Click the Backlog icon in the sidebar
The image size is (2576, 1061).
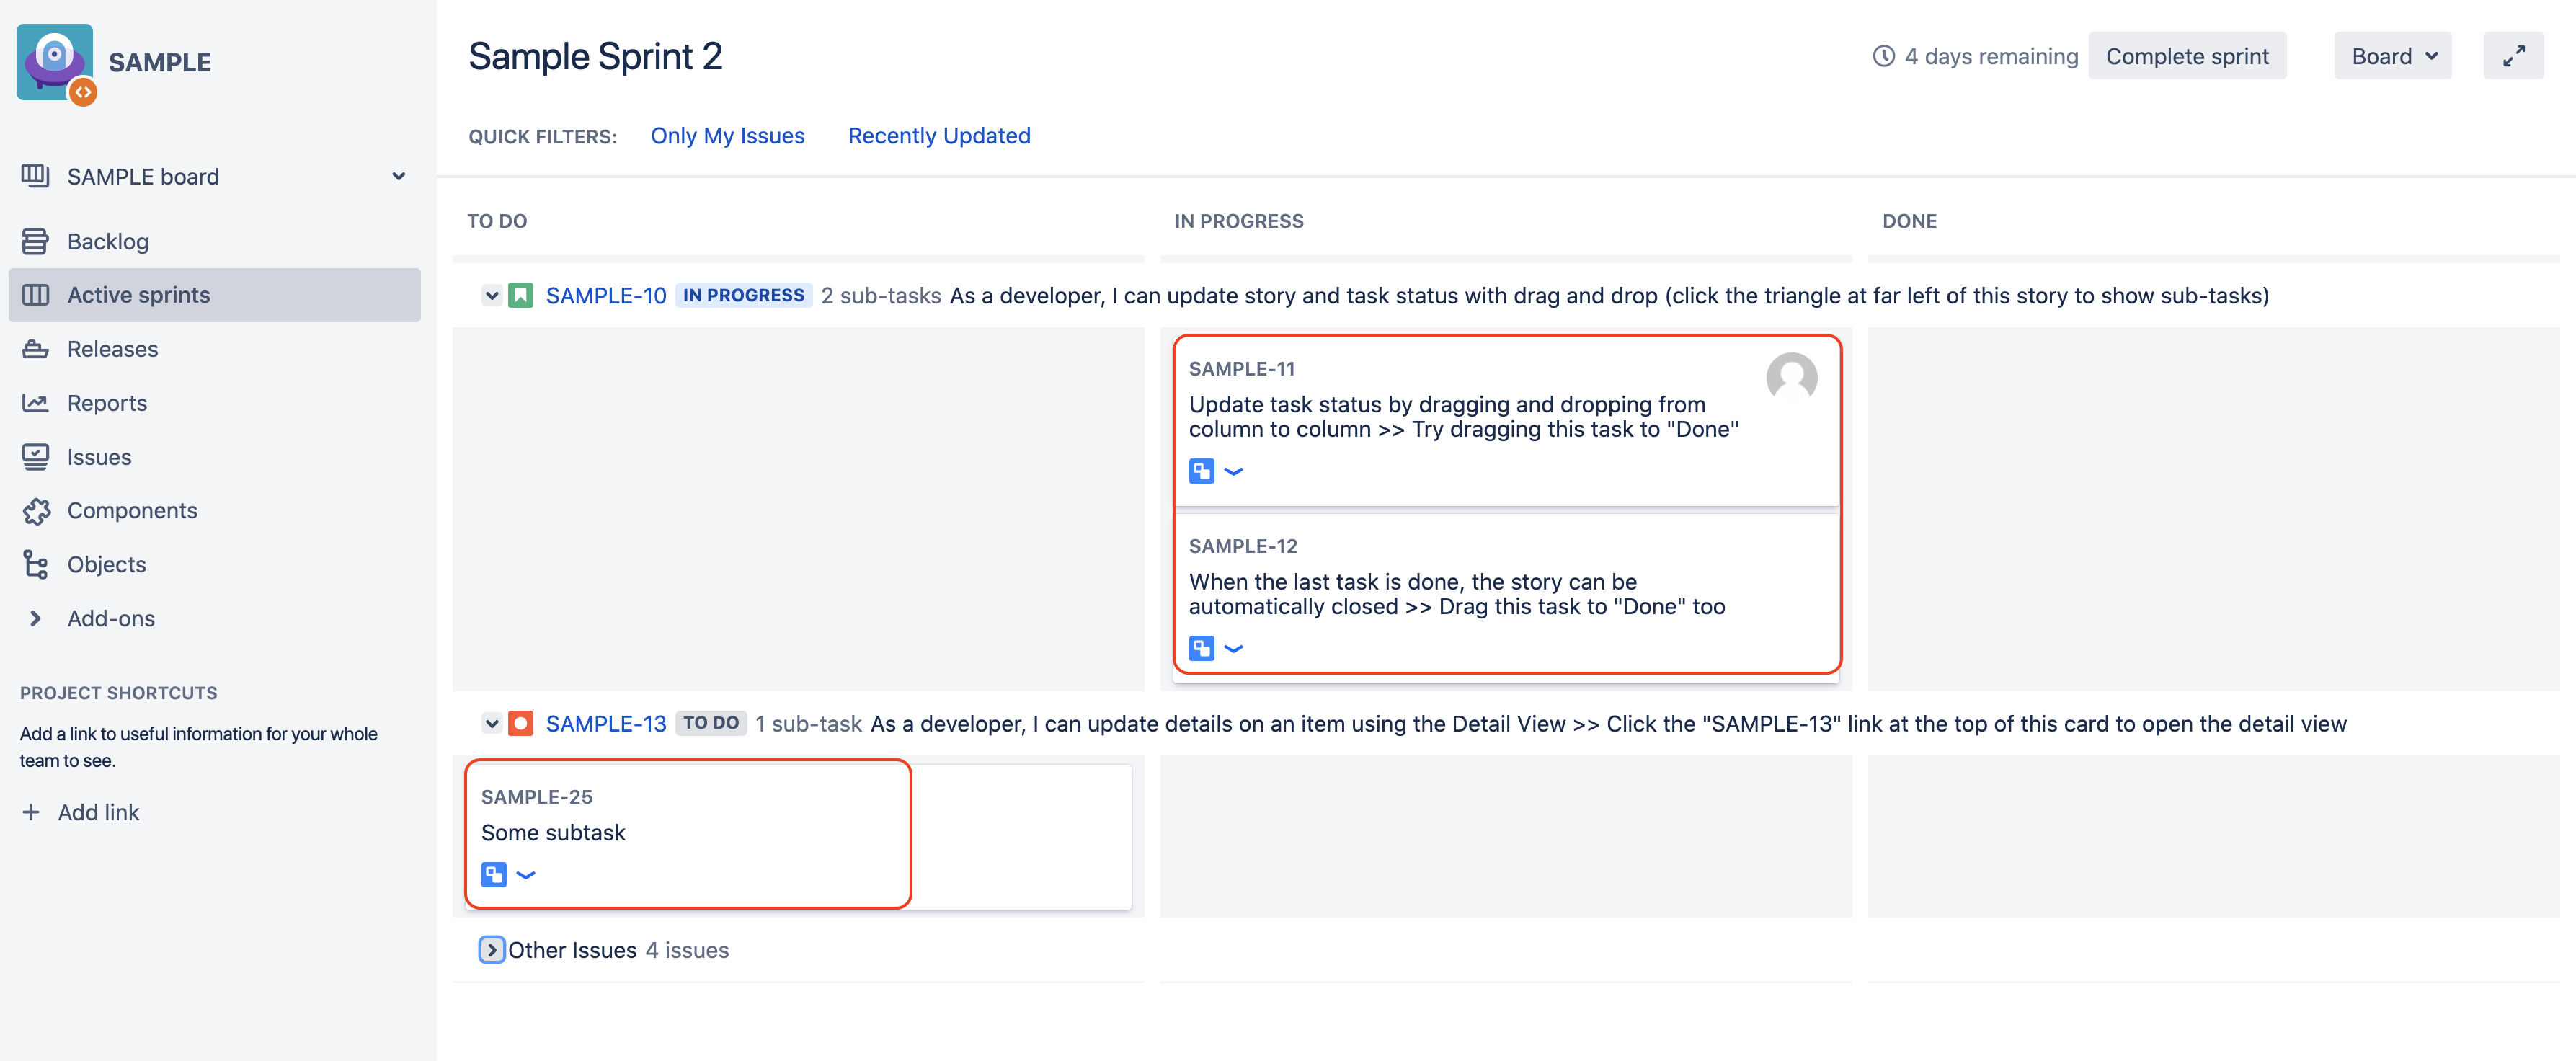(35, 241)
